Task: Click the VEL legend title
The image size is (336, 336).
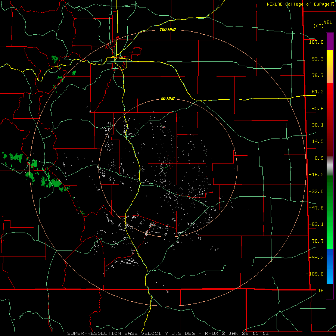Action: (328, 22)
